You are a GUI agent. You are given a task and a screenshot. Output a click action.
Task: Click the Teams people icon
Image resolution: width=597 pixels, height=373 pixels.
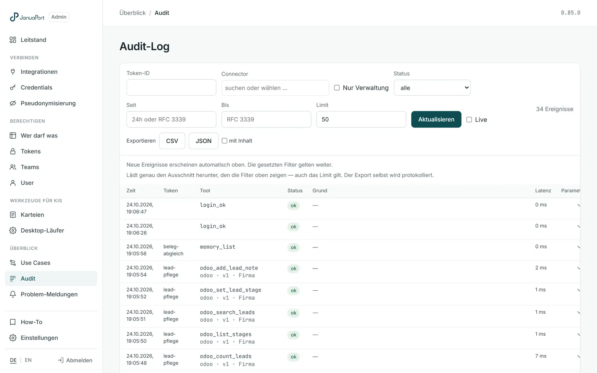tap(13, 167)
